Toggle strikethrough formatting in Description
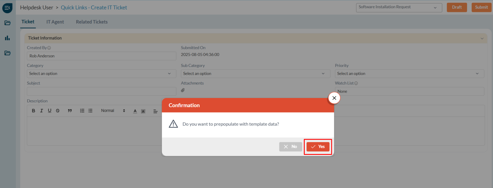This screenshot has width=493, height=188. (x=58, y=111)
